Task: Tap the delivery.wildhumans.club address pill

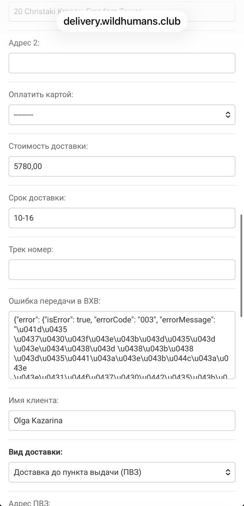Action: coord(122,21)
